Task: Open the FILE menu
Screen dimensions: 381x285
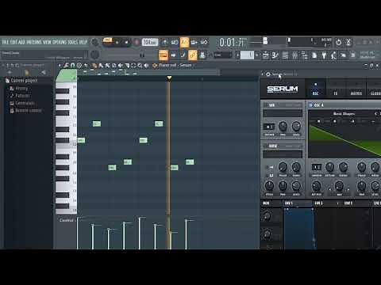Action: (6, 42)
